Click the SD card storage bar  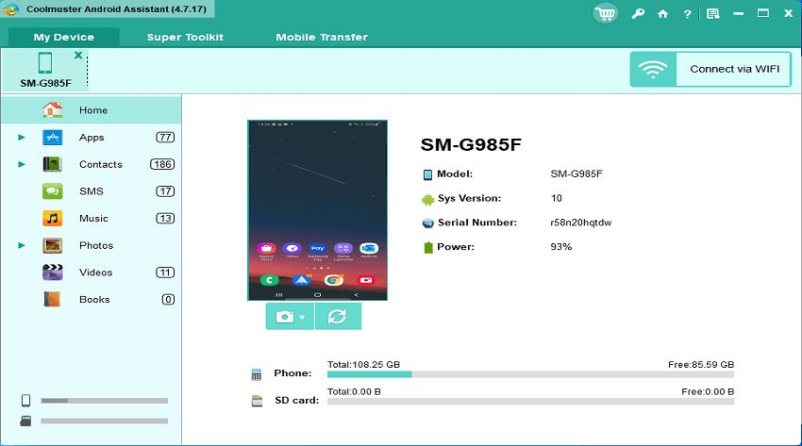click(x=530, y=402)
